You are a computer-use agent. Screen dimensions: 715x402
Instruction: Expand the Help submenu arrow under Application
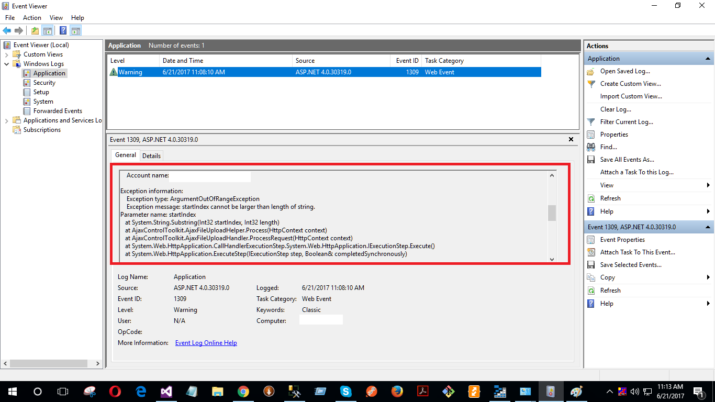[x=708, y=211]
